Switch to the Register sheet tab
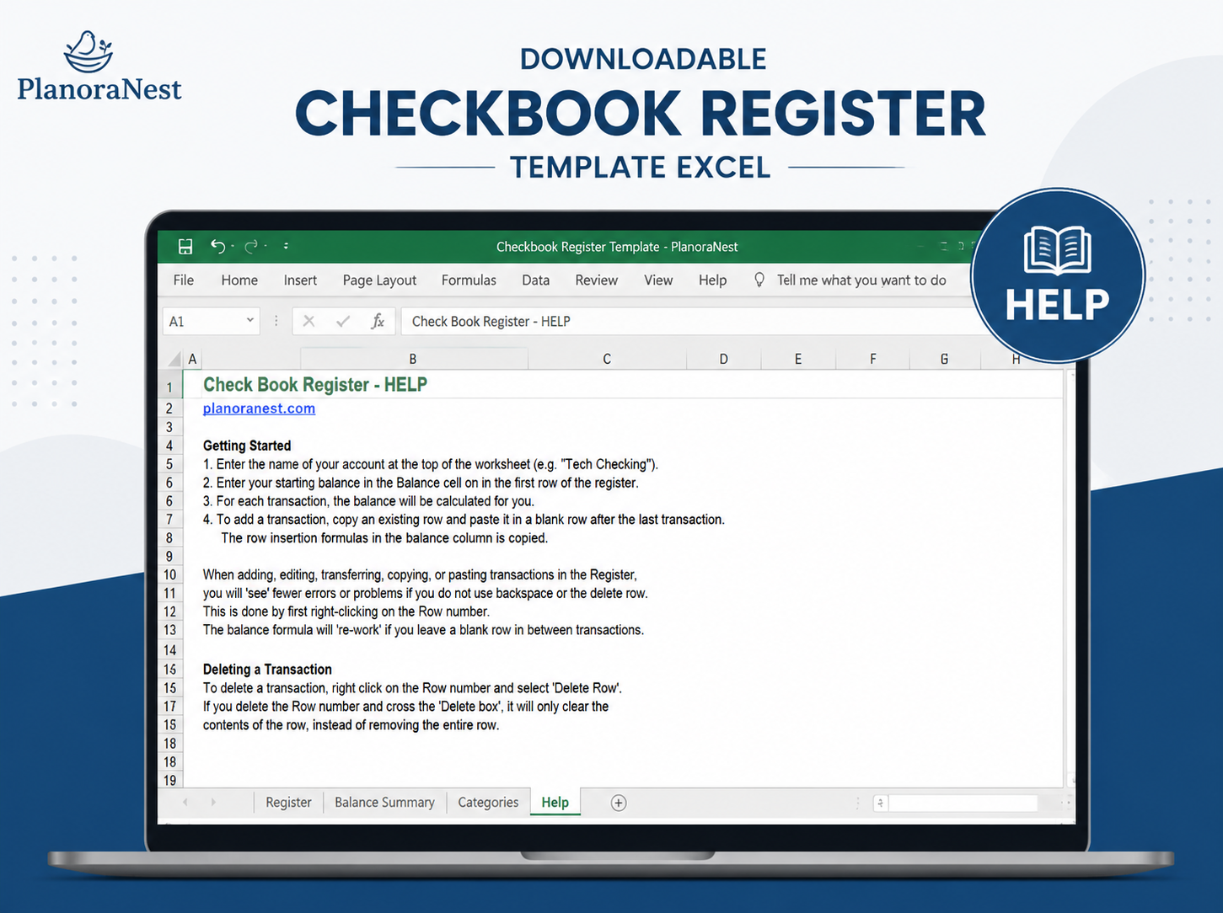 click(288, 803)
